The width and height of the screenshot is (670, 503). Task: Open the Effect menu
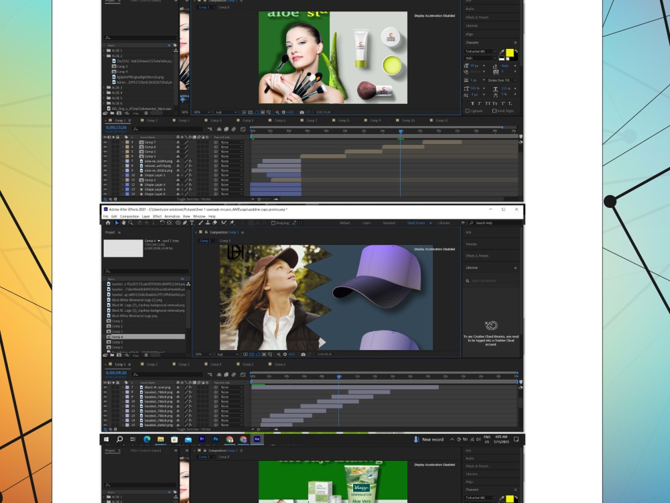pyautogui.click(x=157, y=217)
